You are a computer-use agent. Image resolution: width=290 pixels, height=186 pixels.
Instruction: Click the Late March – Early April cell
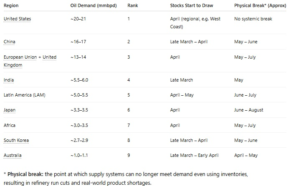pyautogui.click(x=194, y=155)
